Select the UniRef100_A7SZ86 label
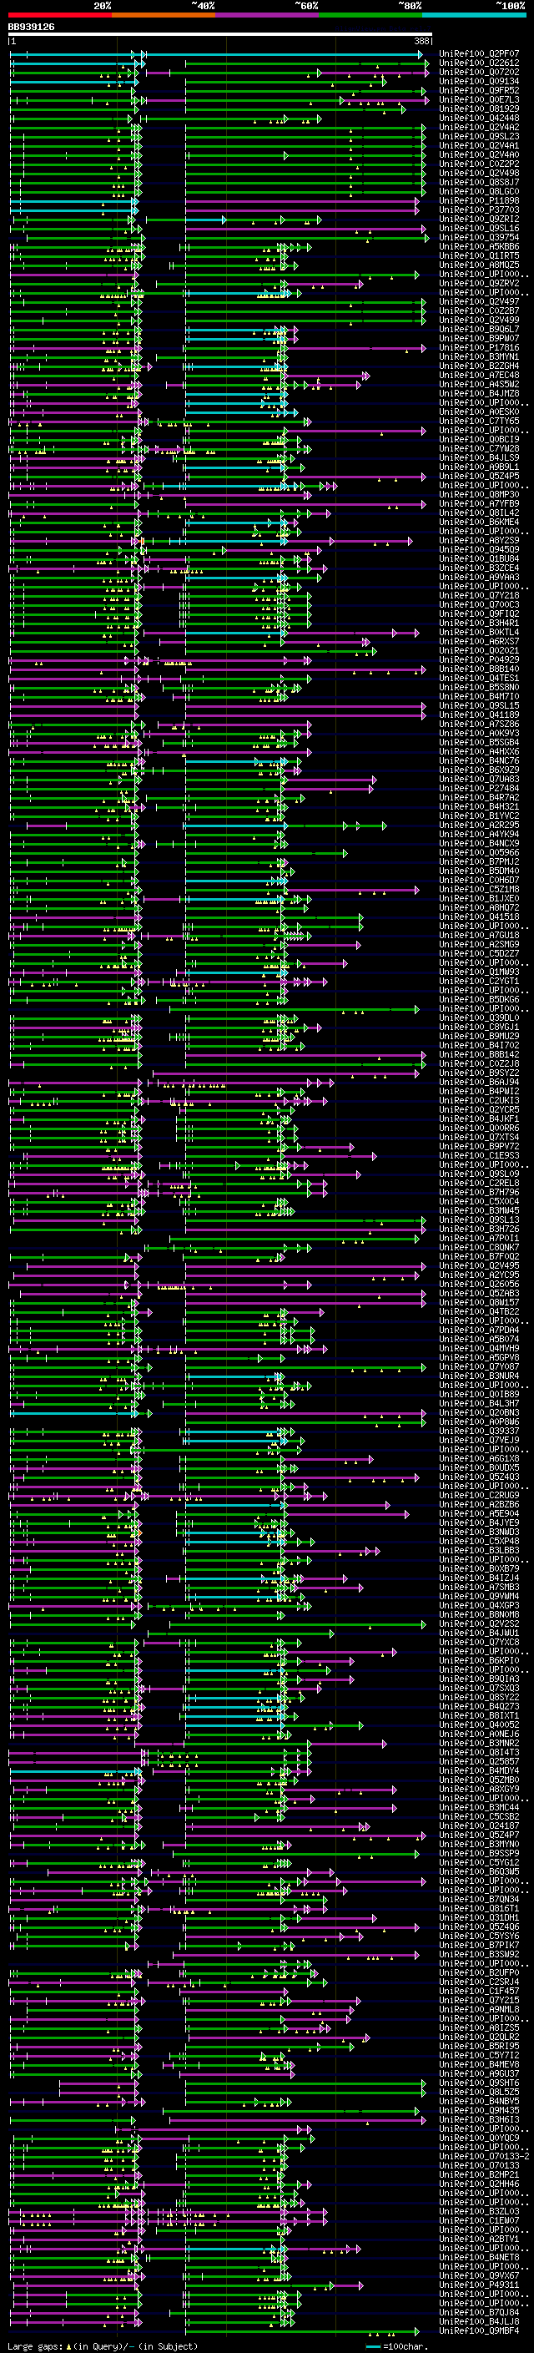The height and width of the screenshot is (2353, 534). [479, 725]
